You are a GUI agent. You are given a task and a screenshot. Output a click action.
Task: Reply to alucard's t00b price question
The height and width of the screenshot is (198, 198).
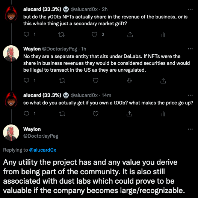pyautogui.click(x=26, y=114)
